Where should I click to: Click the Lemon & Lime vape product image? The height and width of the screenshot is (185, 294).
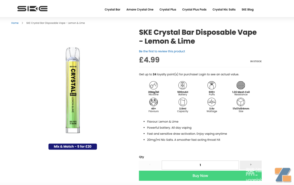(73, 90)
